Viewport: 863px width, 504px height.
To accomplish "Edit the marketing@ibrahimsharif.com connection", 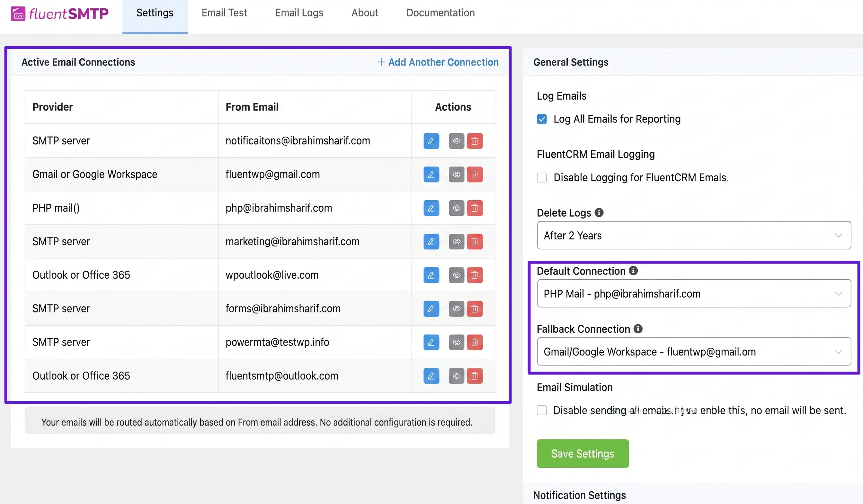I will tap(431, 241).
